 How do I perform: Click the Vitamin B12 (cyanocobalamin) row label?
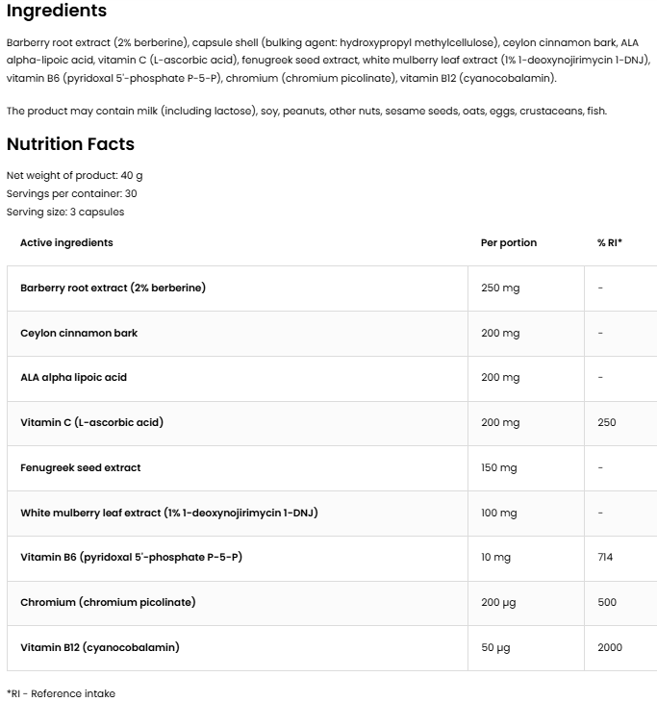pos(99,647)
